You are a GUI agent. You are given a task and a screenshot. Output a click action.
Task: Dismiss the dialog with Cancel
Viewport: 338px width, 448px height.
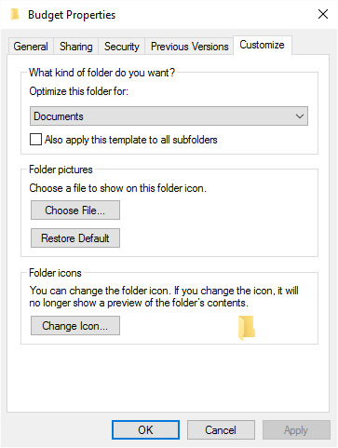(221, 430)
